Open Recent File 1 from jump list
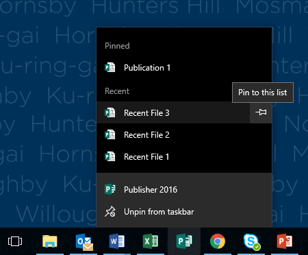308x255 pixels. click(184, 157)
